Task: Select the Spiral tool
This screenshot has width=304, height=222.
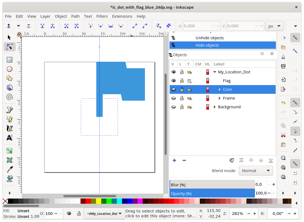Action: pyautogui.click(x=10, y=97)
